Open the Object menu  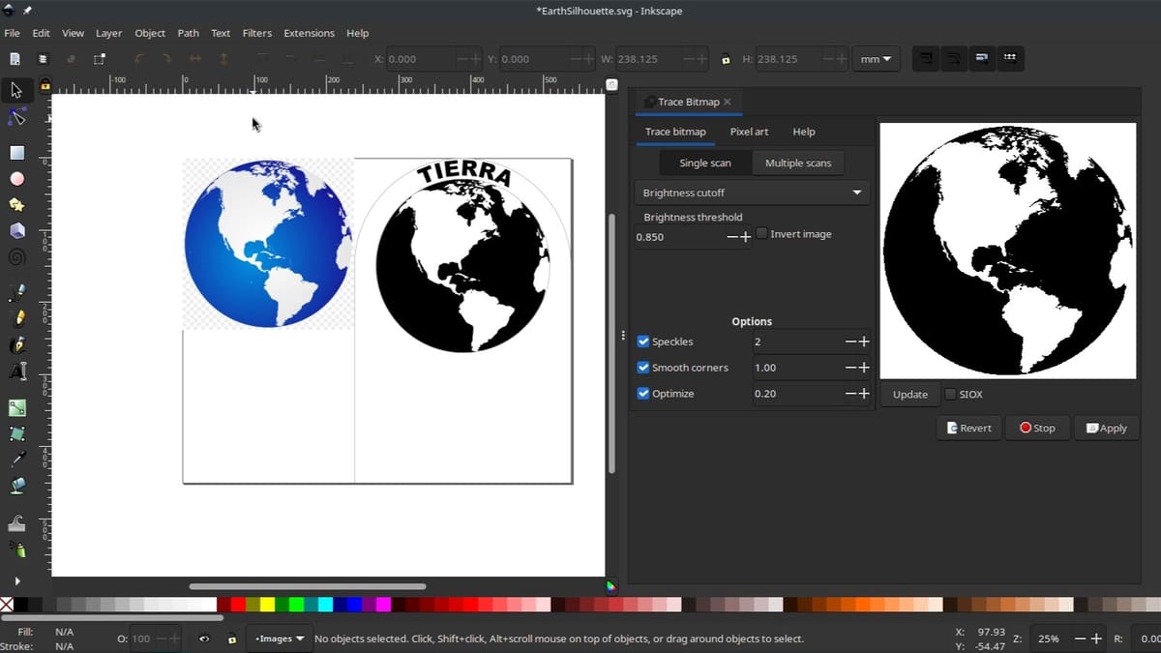pyautogui.click(x=150, y=33)
